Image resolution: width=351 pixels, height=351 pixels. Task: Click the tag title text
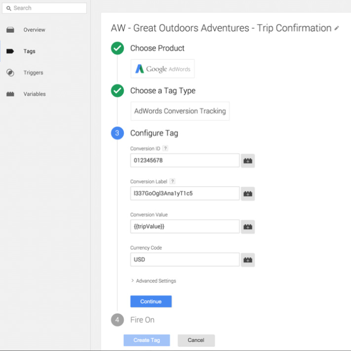tap(221, 28)
